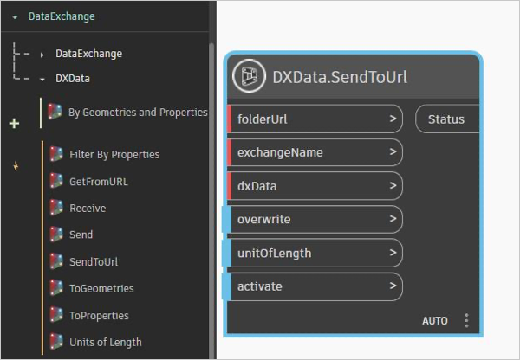Click the DXData.SendToUrl node header icon

[249, 76]
